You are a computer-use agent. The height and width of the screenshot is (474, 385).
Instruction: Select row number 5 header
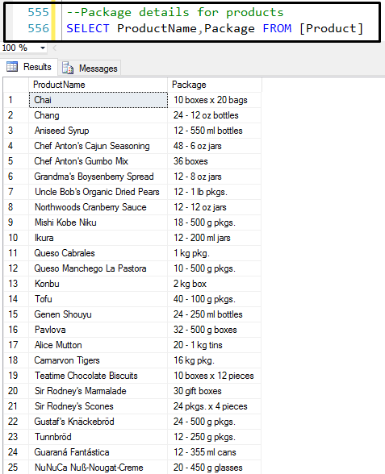click(16, 161)
